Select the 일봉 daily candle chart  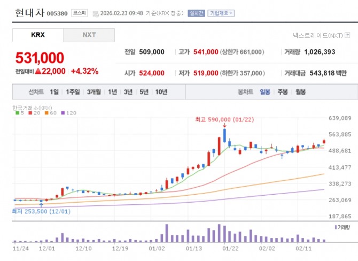[265, 92]
